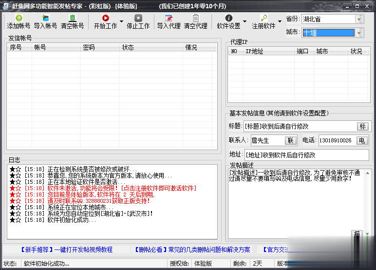Viewport: 376px width, 270px height.
Task: Click the 联 button beside contact name
Action: coord(291,140)
